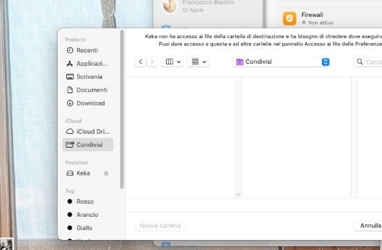Click the Giallo tag
The height and width of the screenshot is (250, 382).
(88, 228)
